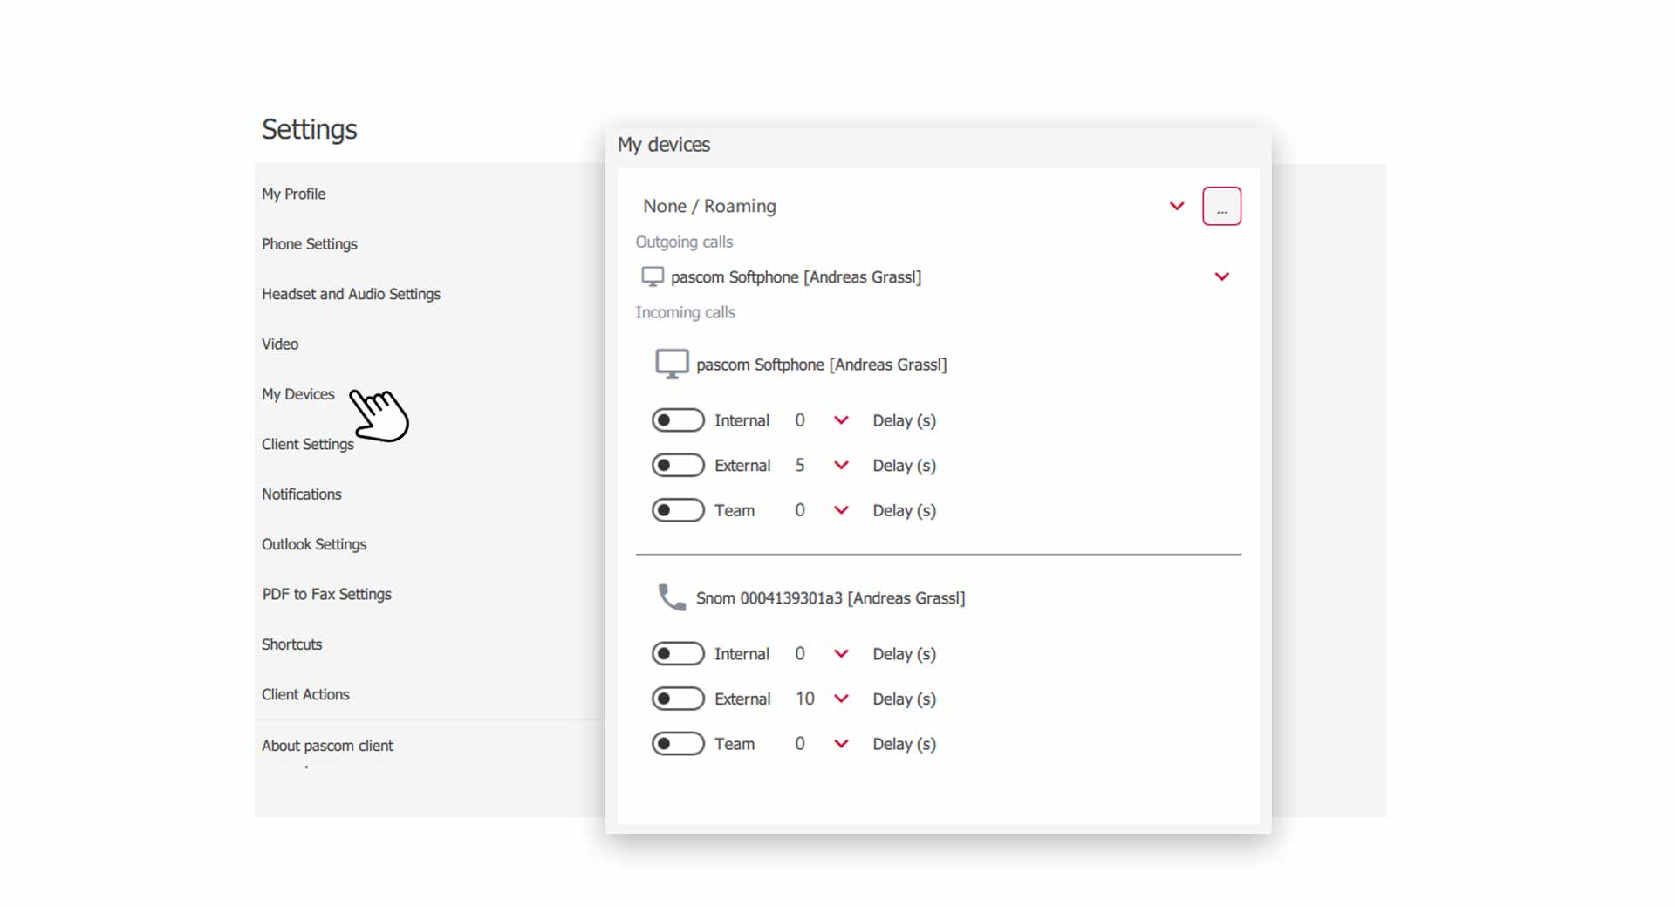Open Client Actions settings
This screenshot has width=1675, height=907.
(305, 695)
